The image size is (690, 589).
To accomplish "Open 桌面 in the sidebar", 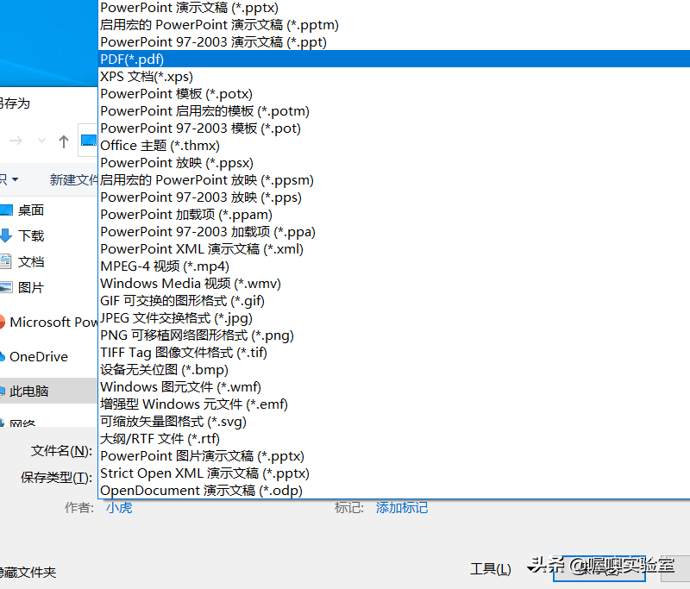I will click(31, 210).
